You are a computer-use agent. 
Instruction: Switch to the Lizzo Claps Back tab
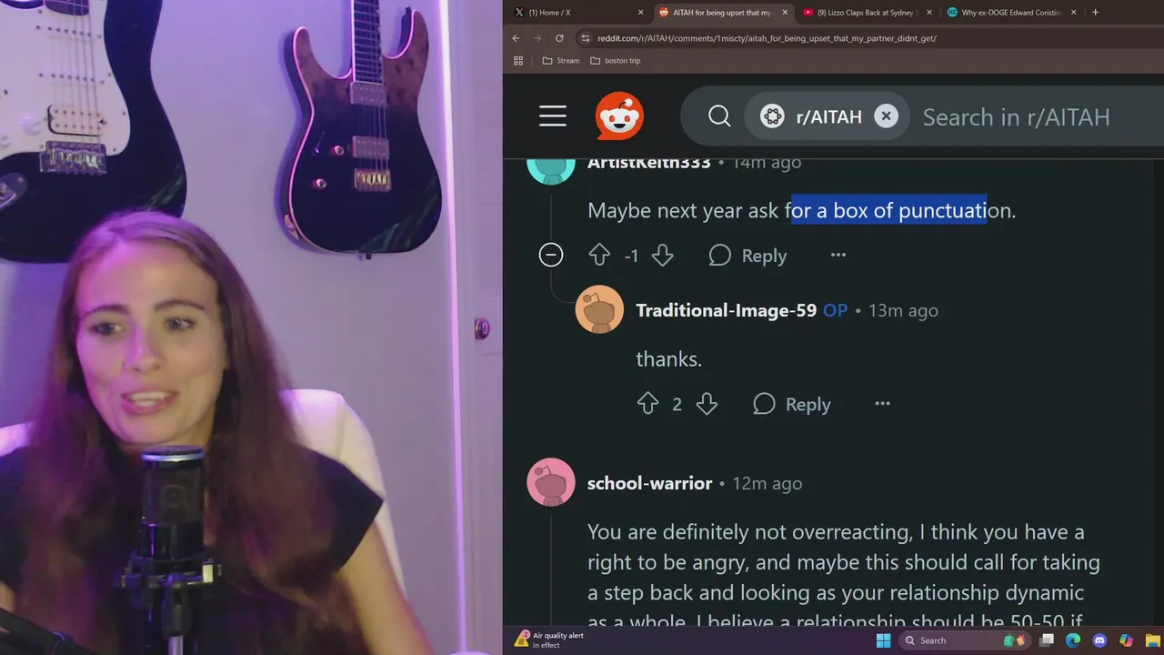pyautogui.click(x=868, y=13)
